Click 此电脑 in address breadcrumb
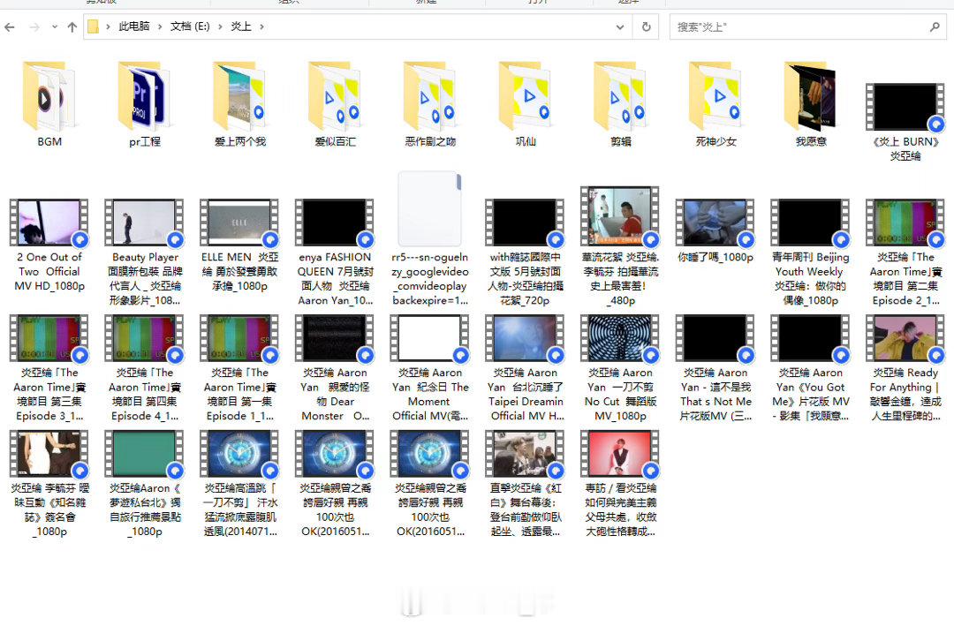 [x=134, y=26]
